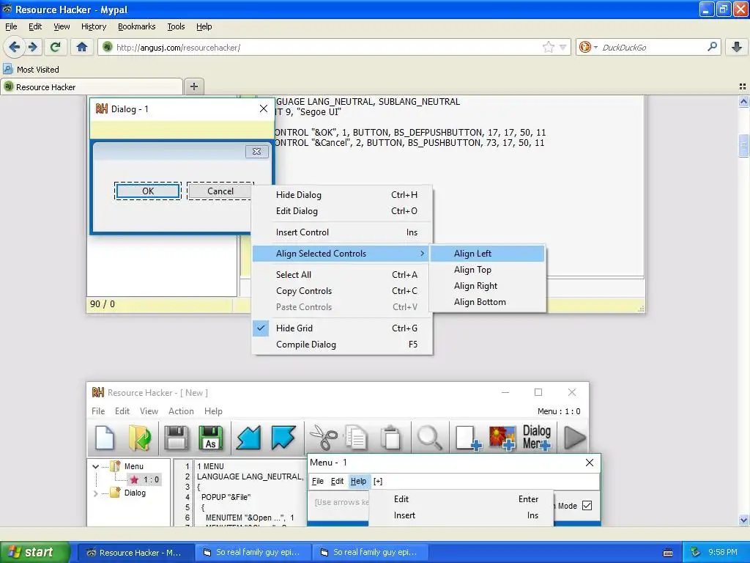Choose Align Right from the submenu
This screenshot has height=563, width=750.
click(487, 286)
